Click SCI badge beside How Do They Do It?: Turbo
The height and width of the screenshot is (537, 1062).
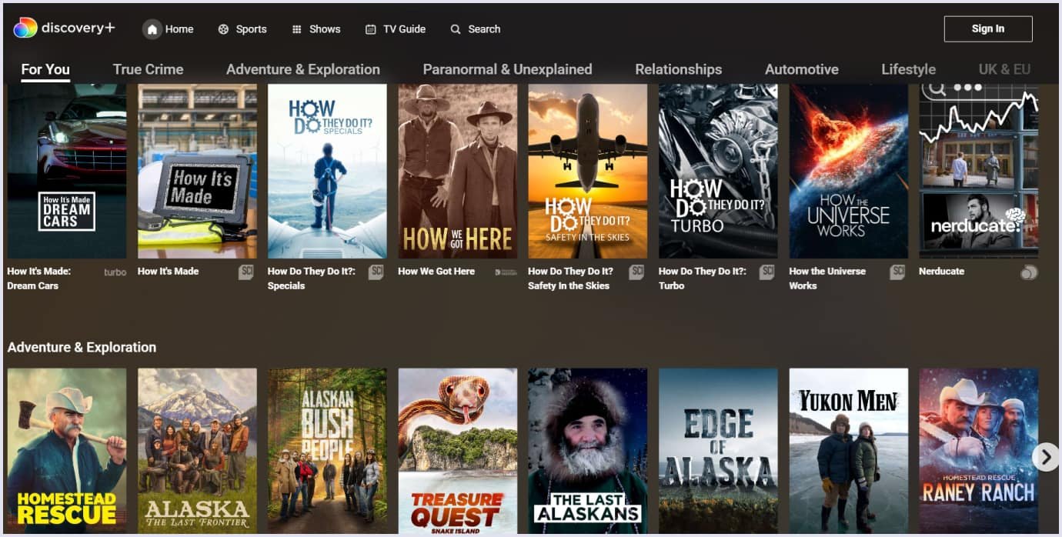click(766, 272)
